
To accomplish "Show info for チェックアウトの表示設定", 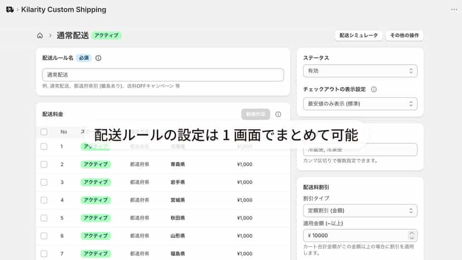I will tap(374, 89).
